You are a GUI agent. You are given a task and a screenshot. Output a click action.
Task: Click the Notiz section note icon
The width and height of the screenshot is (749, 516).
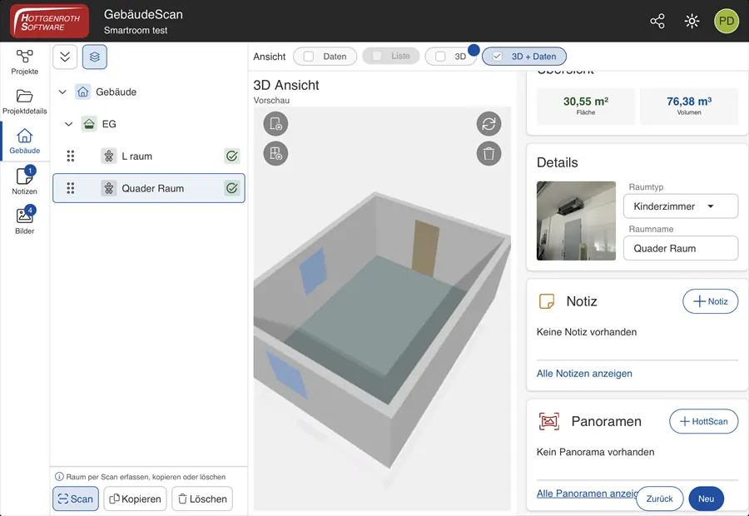click(x=547, y=301)
